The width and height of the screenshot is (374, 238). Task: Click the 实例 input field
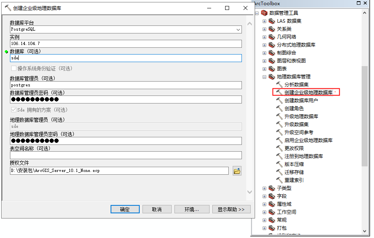coord(126,44)
